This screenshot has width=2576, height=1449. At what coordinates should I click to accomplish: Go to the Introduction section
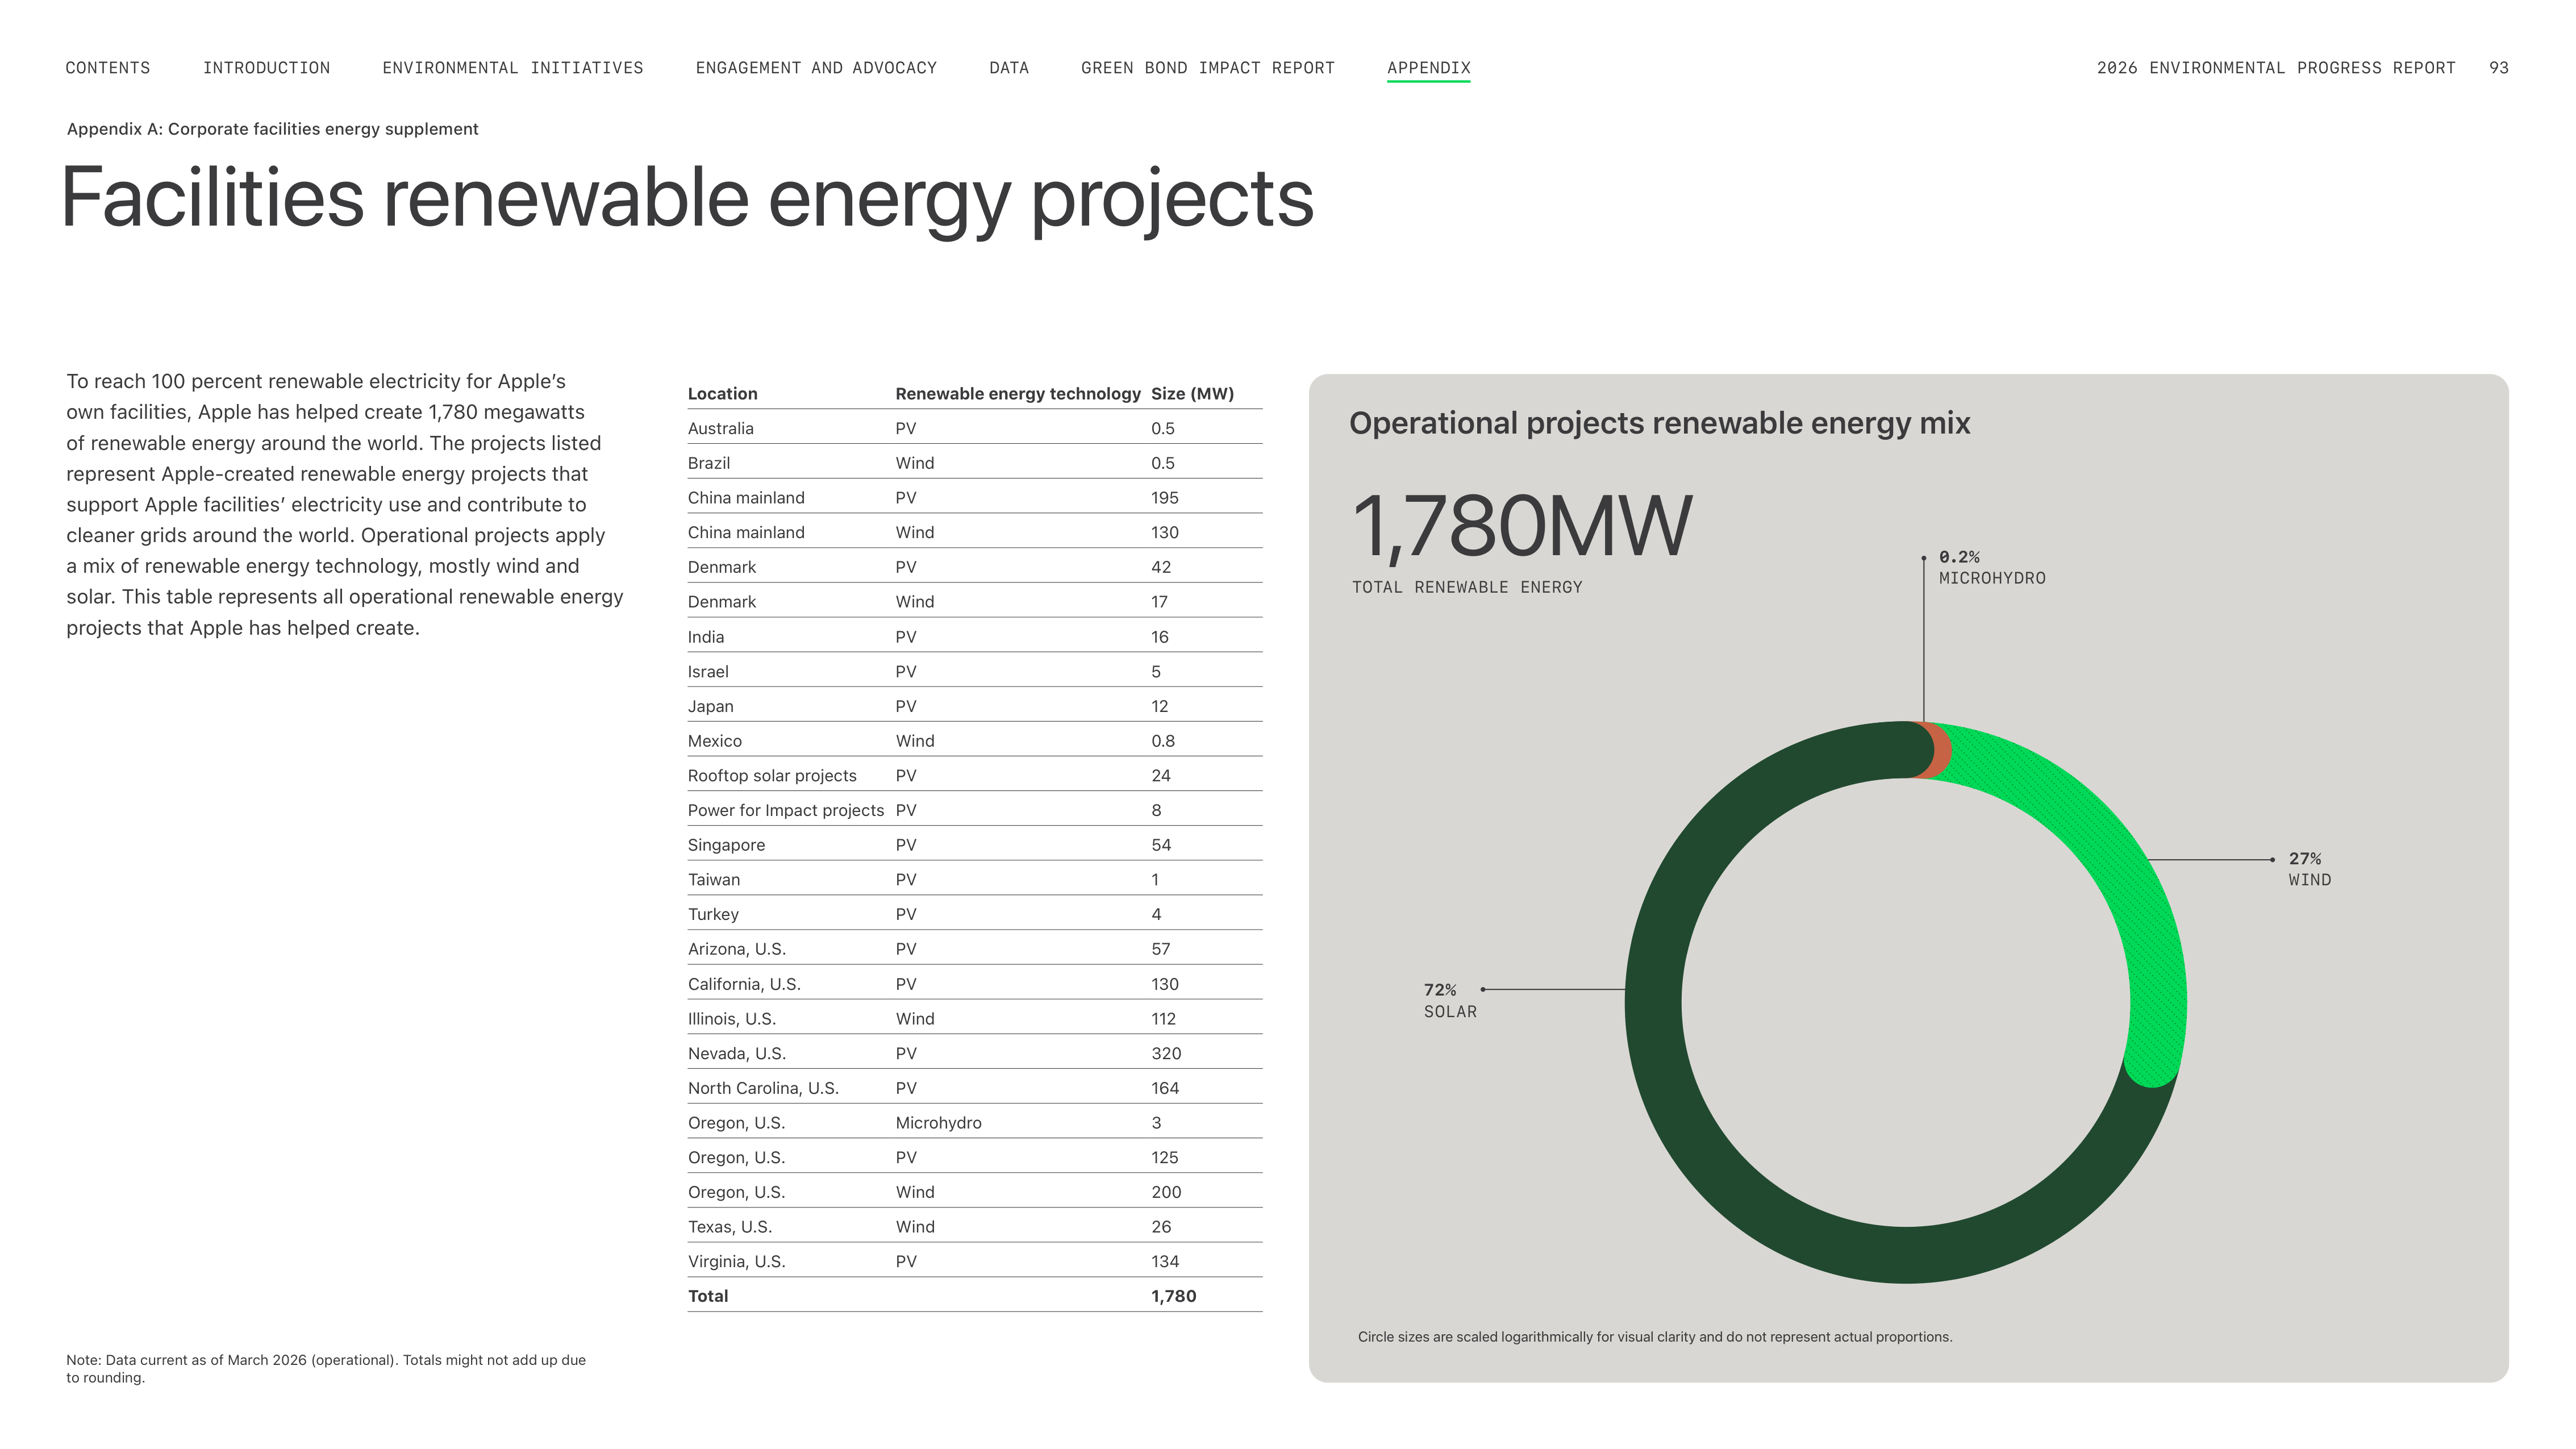coord(266,68)
